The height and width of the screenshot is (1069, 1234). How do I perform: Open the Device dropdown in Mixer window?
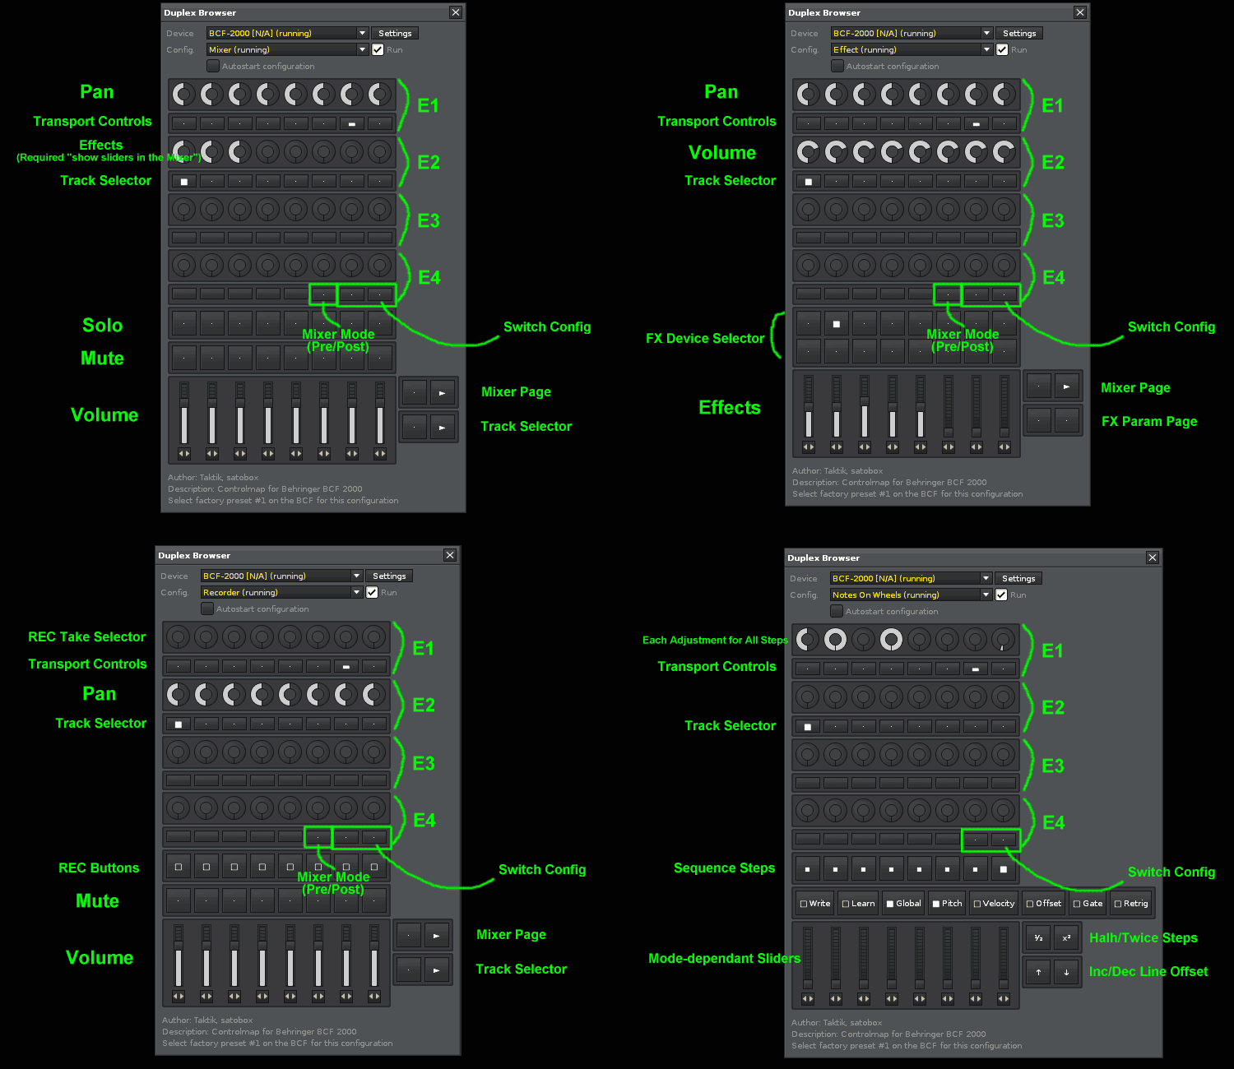tap(287, 33)
